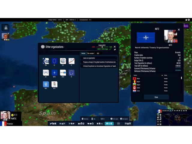Click the plus icon beside minimap
This screenshot has height=144, width=192.
[x=158, y=124]
